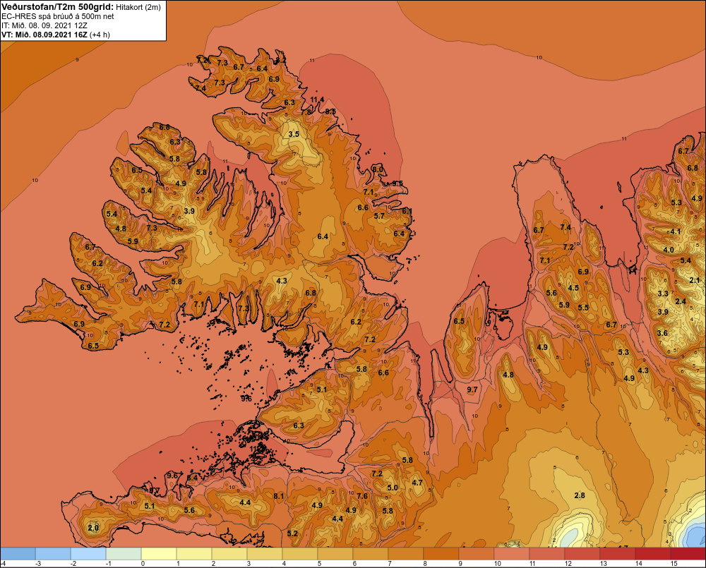Click the 2.0 temperature value on map

click(93, 528)
